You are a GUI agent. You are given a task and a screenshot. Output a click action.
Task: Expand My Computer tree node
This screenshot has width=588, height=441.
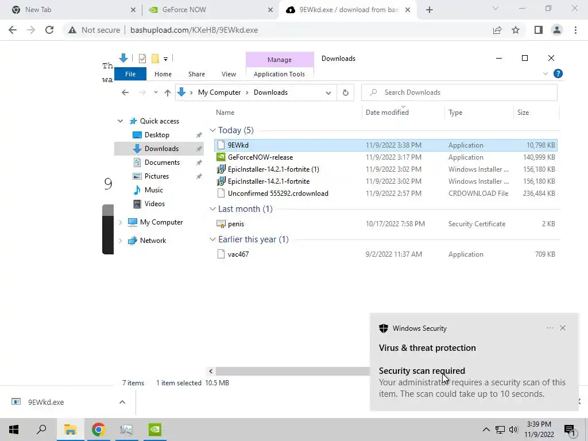point(121,222)
